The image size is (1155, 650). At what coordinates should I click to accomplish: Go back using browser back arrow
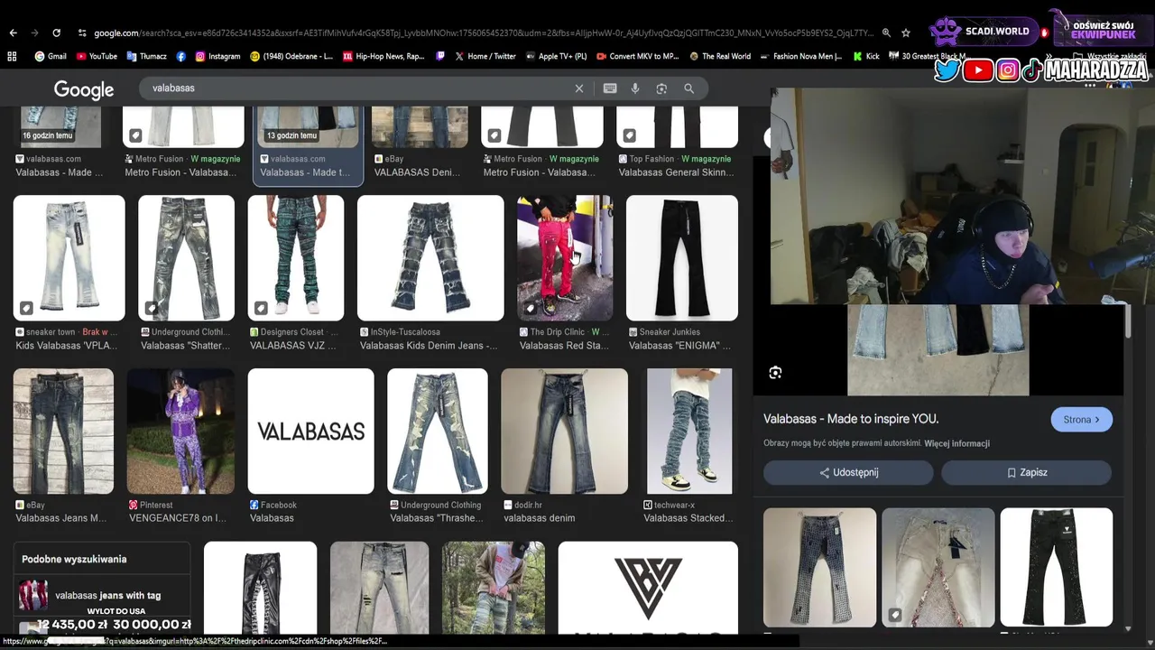tap(13, 32)
